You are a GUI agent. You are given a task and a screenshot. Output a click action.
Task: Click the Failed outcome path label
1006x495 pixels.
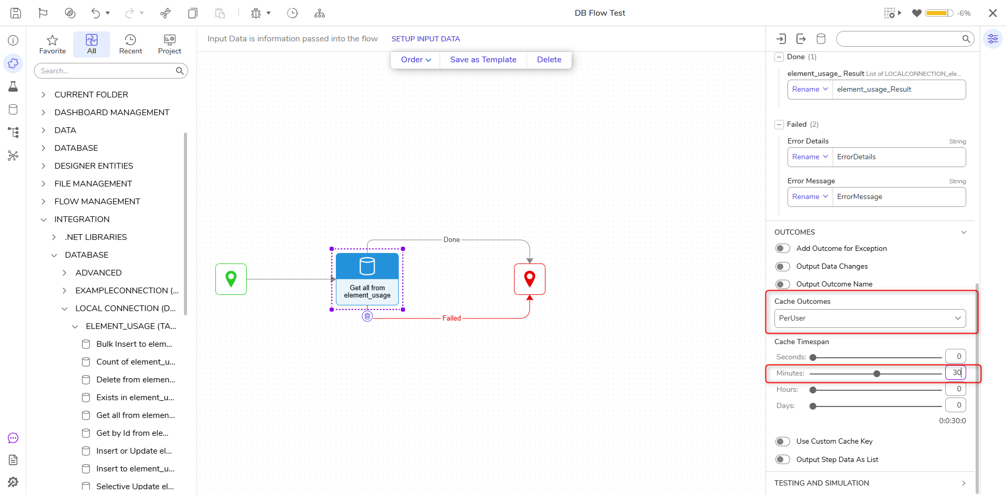452,318
